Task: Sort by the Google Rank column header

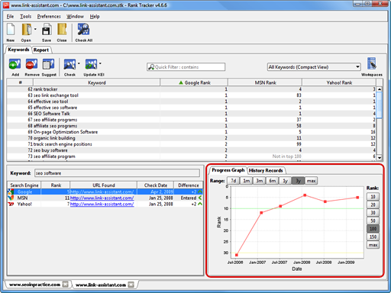Action: pos(194,82)
